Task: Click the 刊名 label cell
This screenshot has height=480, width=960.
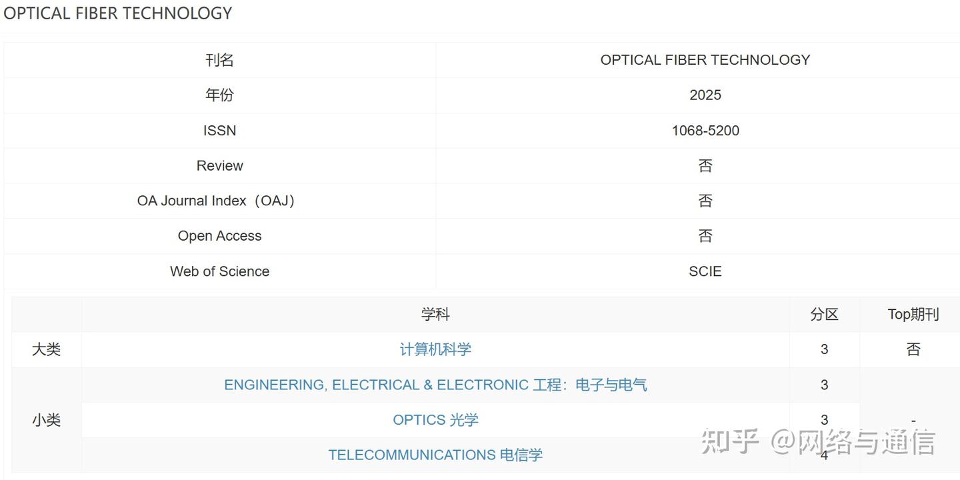Action: click(219, 60)
